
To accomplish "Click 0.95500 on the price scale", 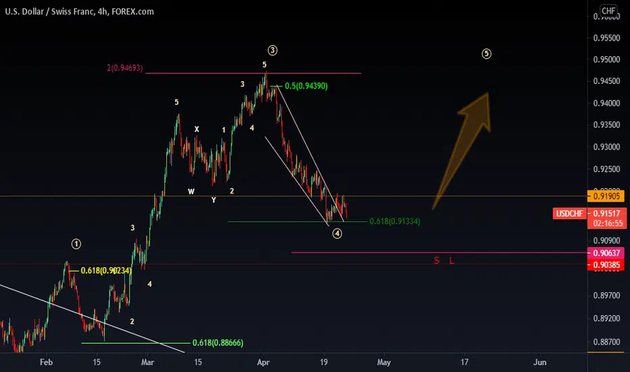I will click(x=607, y=38).
